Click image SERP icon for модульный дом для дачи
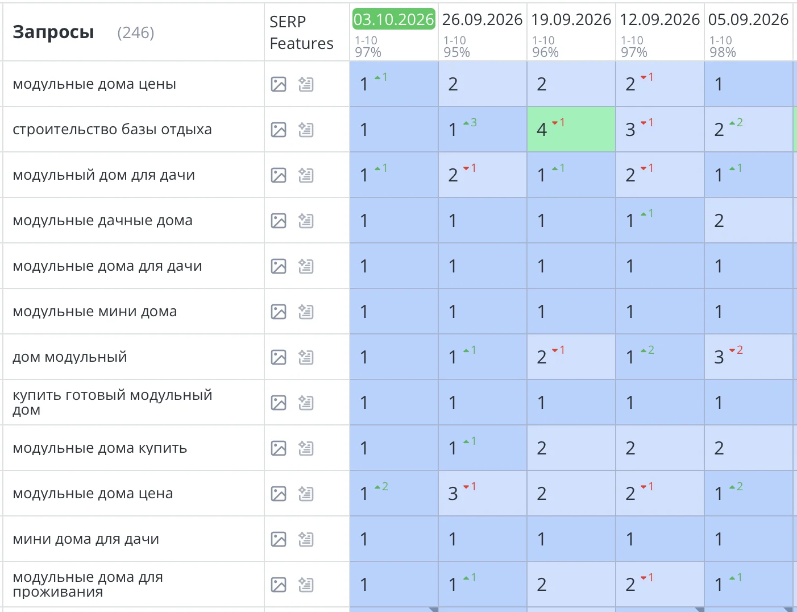797x612 pixels. coord(279,175)
